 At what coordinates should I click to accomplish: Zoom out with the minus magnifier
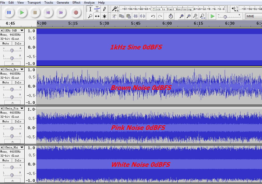point(188,16)
